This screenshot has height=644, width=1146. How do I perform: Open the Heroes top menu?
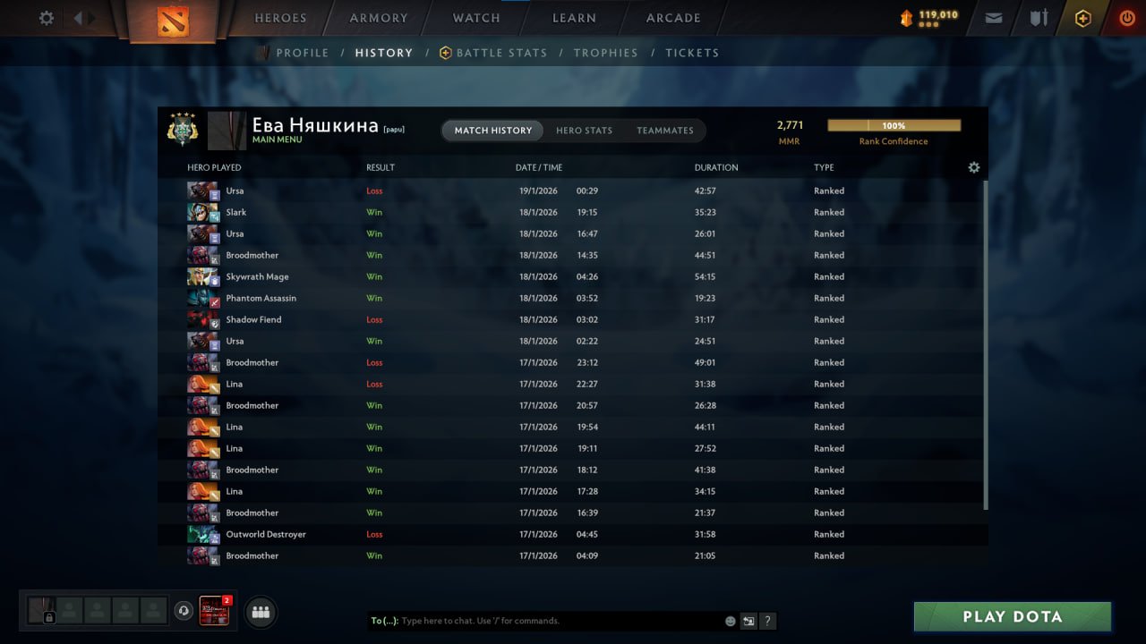280,18
